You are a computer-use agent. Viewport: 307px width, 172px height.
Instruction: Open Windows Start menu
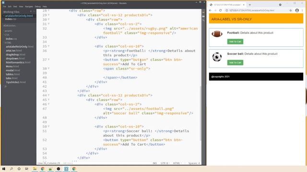pos(4,169)
